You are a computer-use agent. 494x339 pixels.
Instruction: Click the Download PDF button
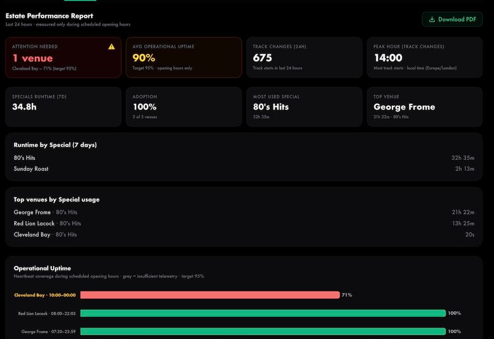pyautogui.click(x=452, y=19)
